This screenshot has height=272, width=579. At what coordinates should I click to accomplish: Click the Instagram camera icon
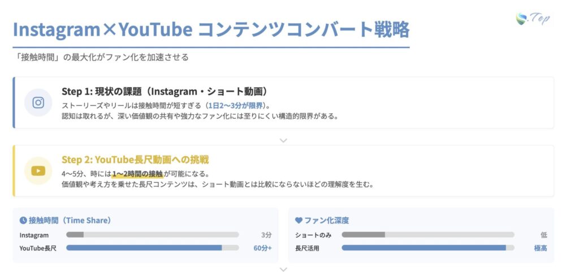tap(38, 102)
